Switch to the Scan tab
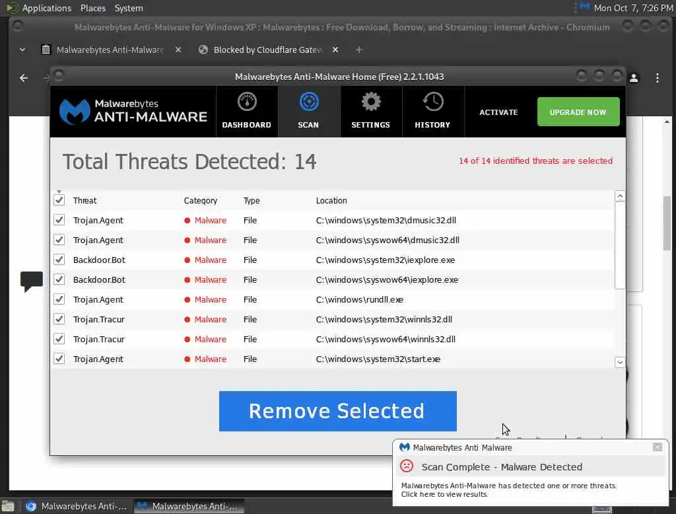 [x=309, y=112]
